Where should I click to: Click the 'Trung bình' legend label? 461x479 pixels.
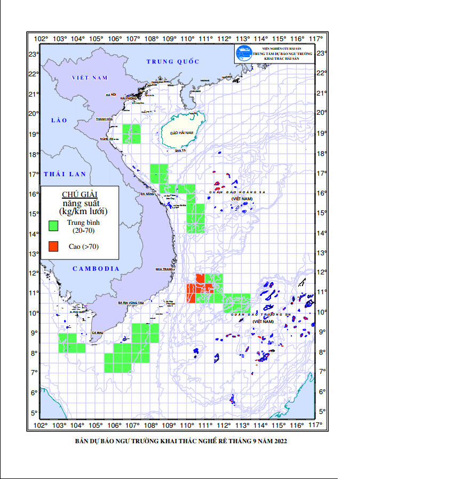click(83, 222)
